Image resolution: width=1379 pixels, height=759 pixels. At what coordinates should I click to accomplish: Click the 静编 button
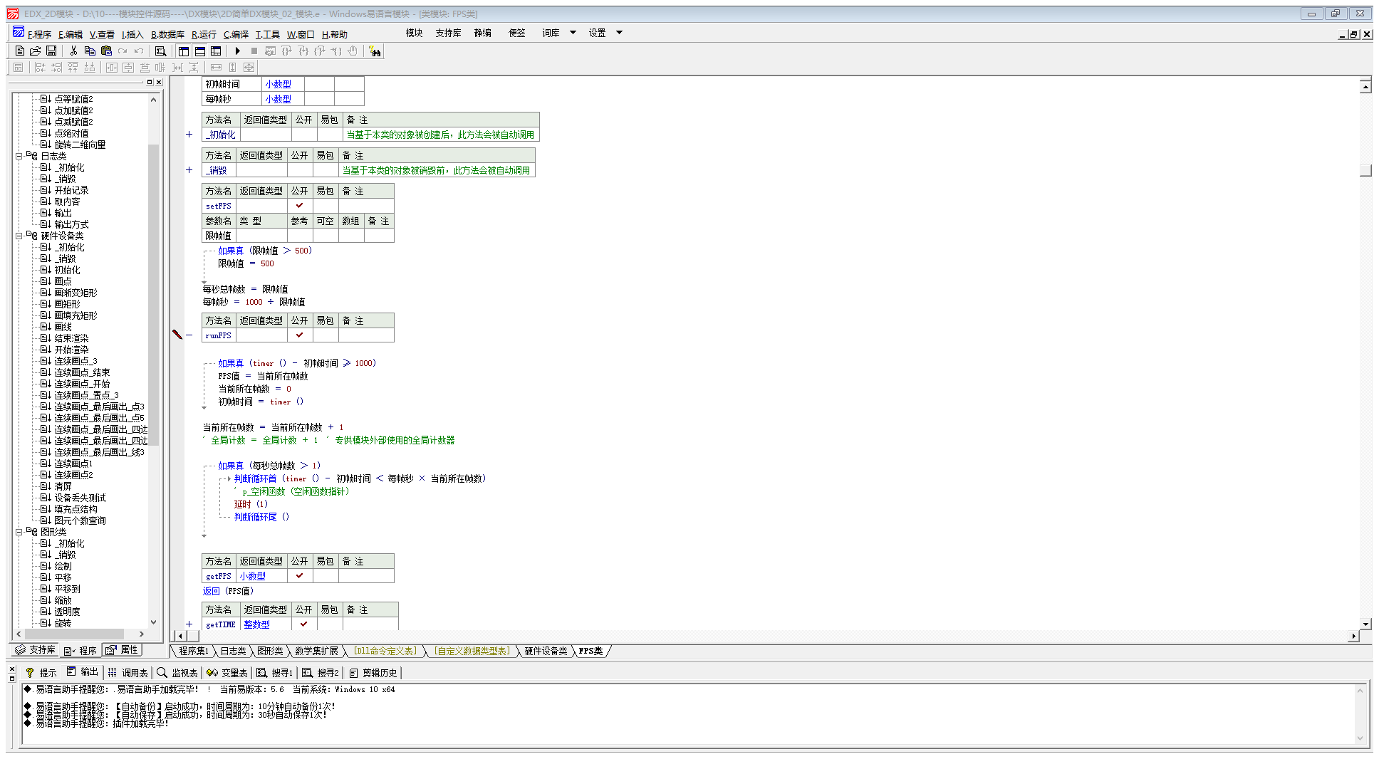point(482,33)
